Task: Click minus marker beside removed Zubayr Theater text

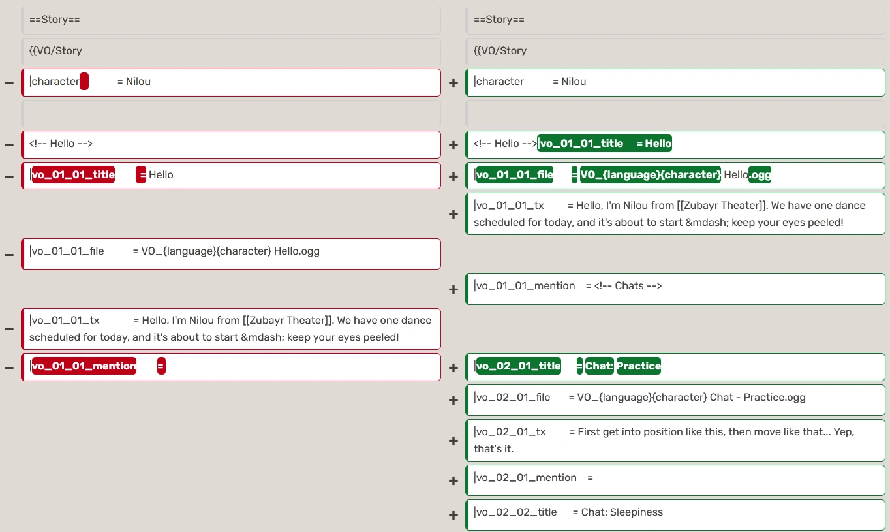Action: point(9,329)
